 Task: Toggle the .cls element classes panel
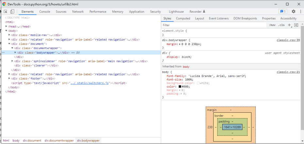tap(281, 25)
